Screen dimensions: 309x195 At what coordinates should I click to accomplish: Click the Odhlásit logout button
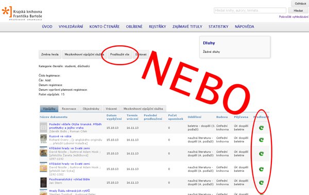(x=300, y=4)
